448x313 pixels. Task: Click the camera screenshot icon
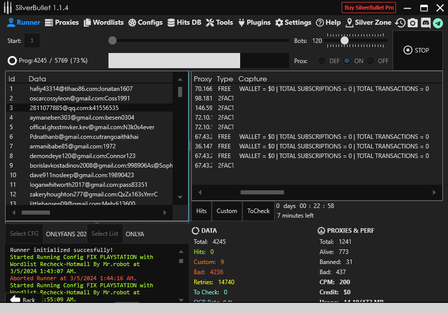coord(413,23)
